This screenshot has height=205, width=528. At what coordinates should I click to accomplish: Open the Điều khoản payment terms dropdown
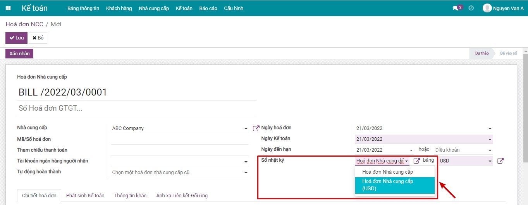pyautogui.click(x=490, y=150)
